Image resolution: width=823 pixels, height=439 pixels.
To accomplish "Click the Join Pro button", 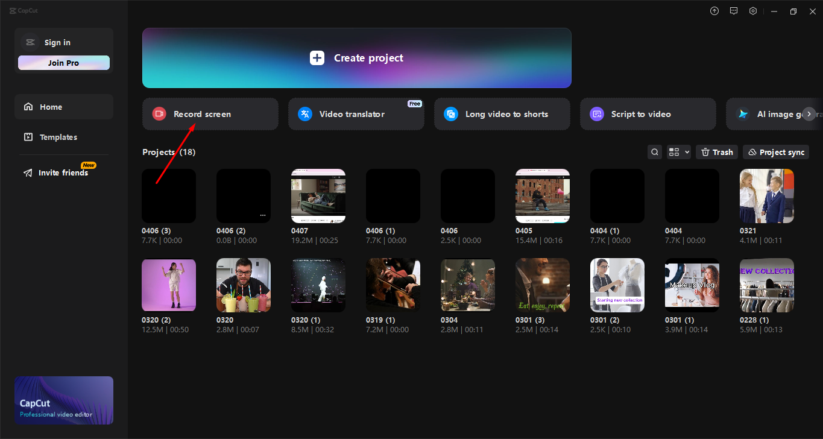I will (64, 63).
